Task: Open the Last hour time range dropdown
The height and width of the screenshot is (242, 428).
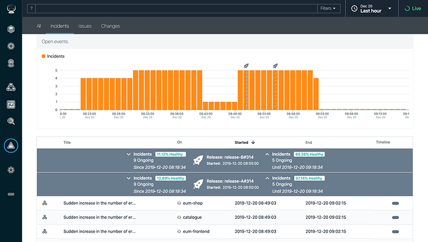Action: (372, 9)
